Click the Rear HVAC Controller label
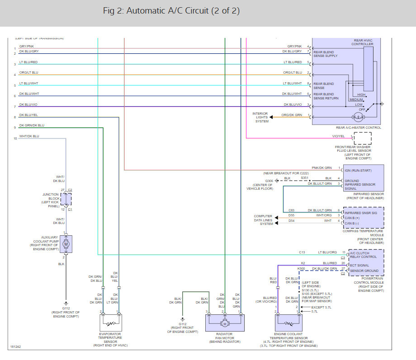The width and height of the screenshot is (416, 360). point(362,42)
